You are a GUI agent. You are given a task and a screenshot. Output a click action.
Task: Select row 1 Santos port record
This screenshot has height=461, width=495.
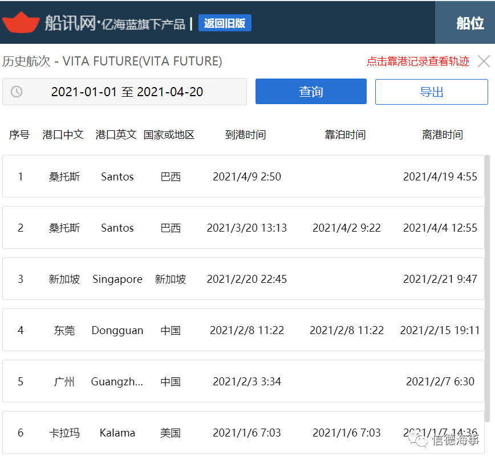point(243,176)
